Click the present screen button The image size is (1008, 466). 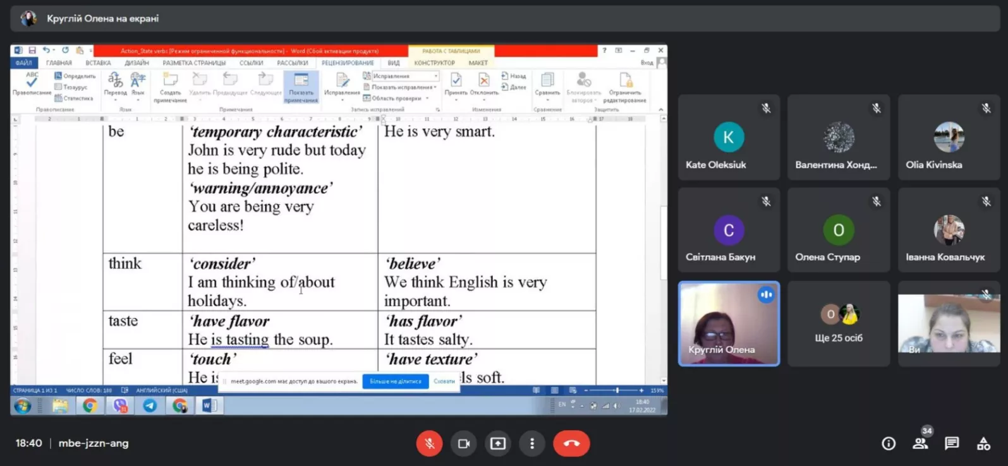(498, 444)
